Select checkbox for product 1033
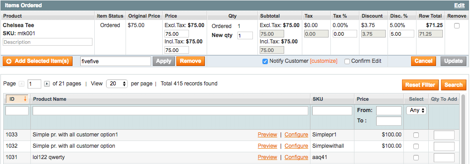This screenshot has height=164, width=470. (416, 135)
